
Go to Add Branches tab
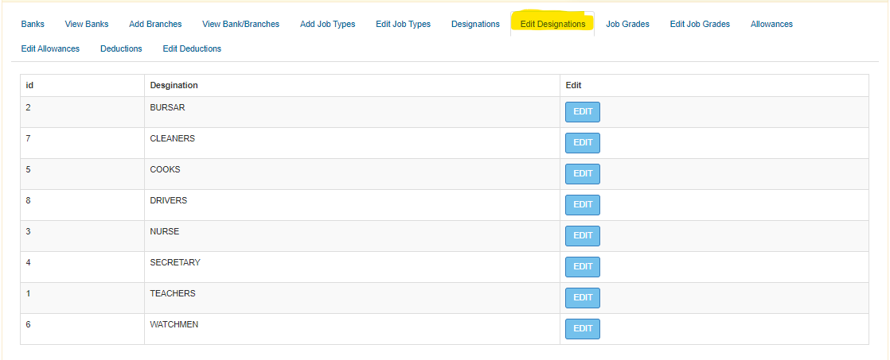155,24
